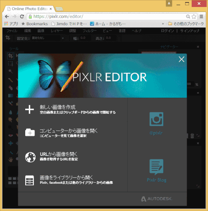Select the Crop tool in tools panel
208x211 pixels.
click(x=10, y=56)
